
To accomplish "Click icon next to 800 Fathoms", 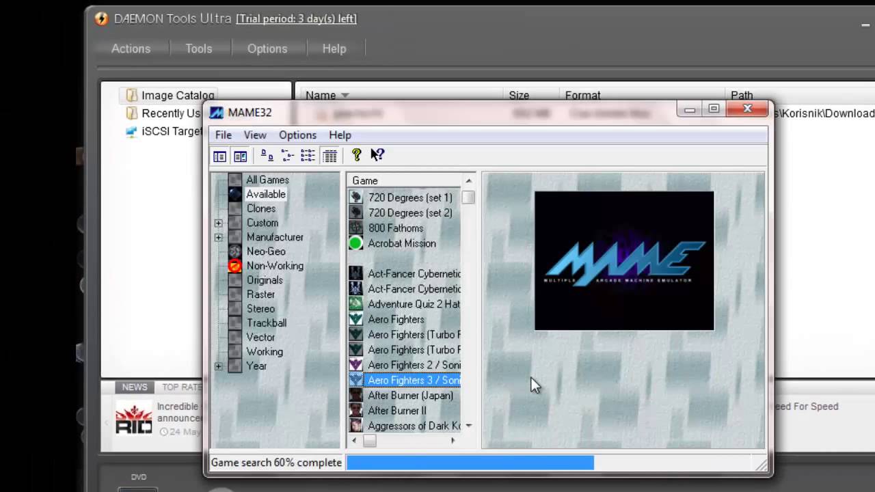I will coord(355,228).
